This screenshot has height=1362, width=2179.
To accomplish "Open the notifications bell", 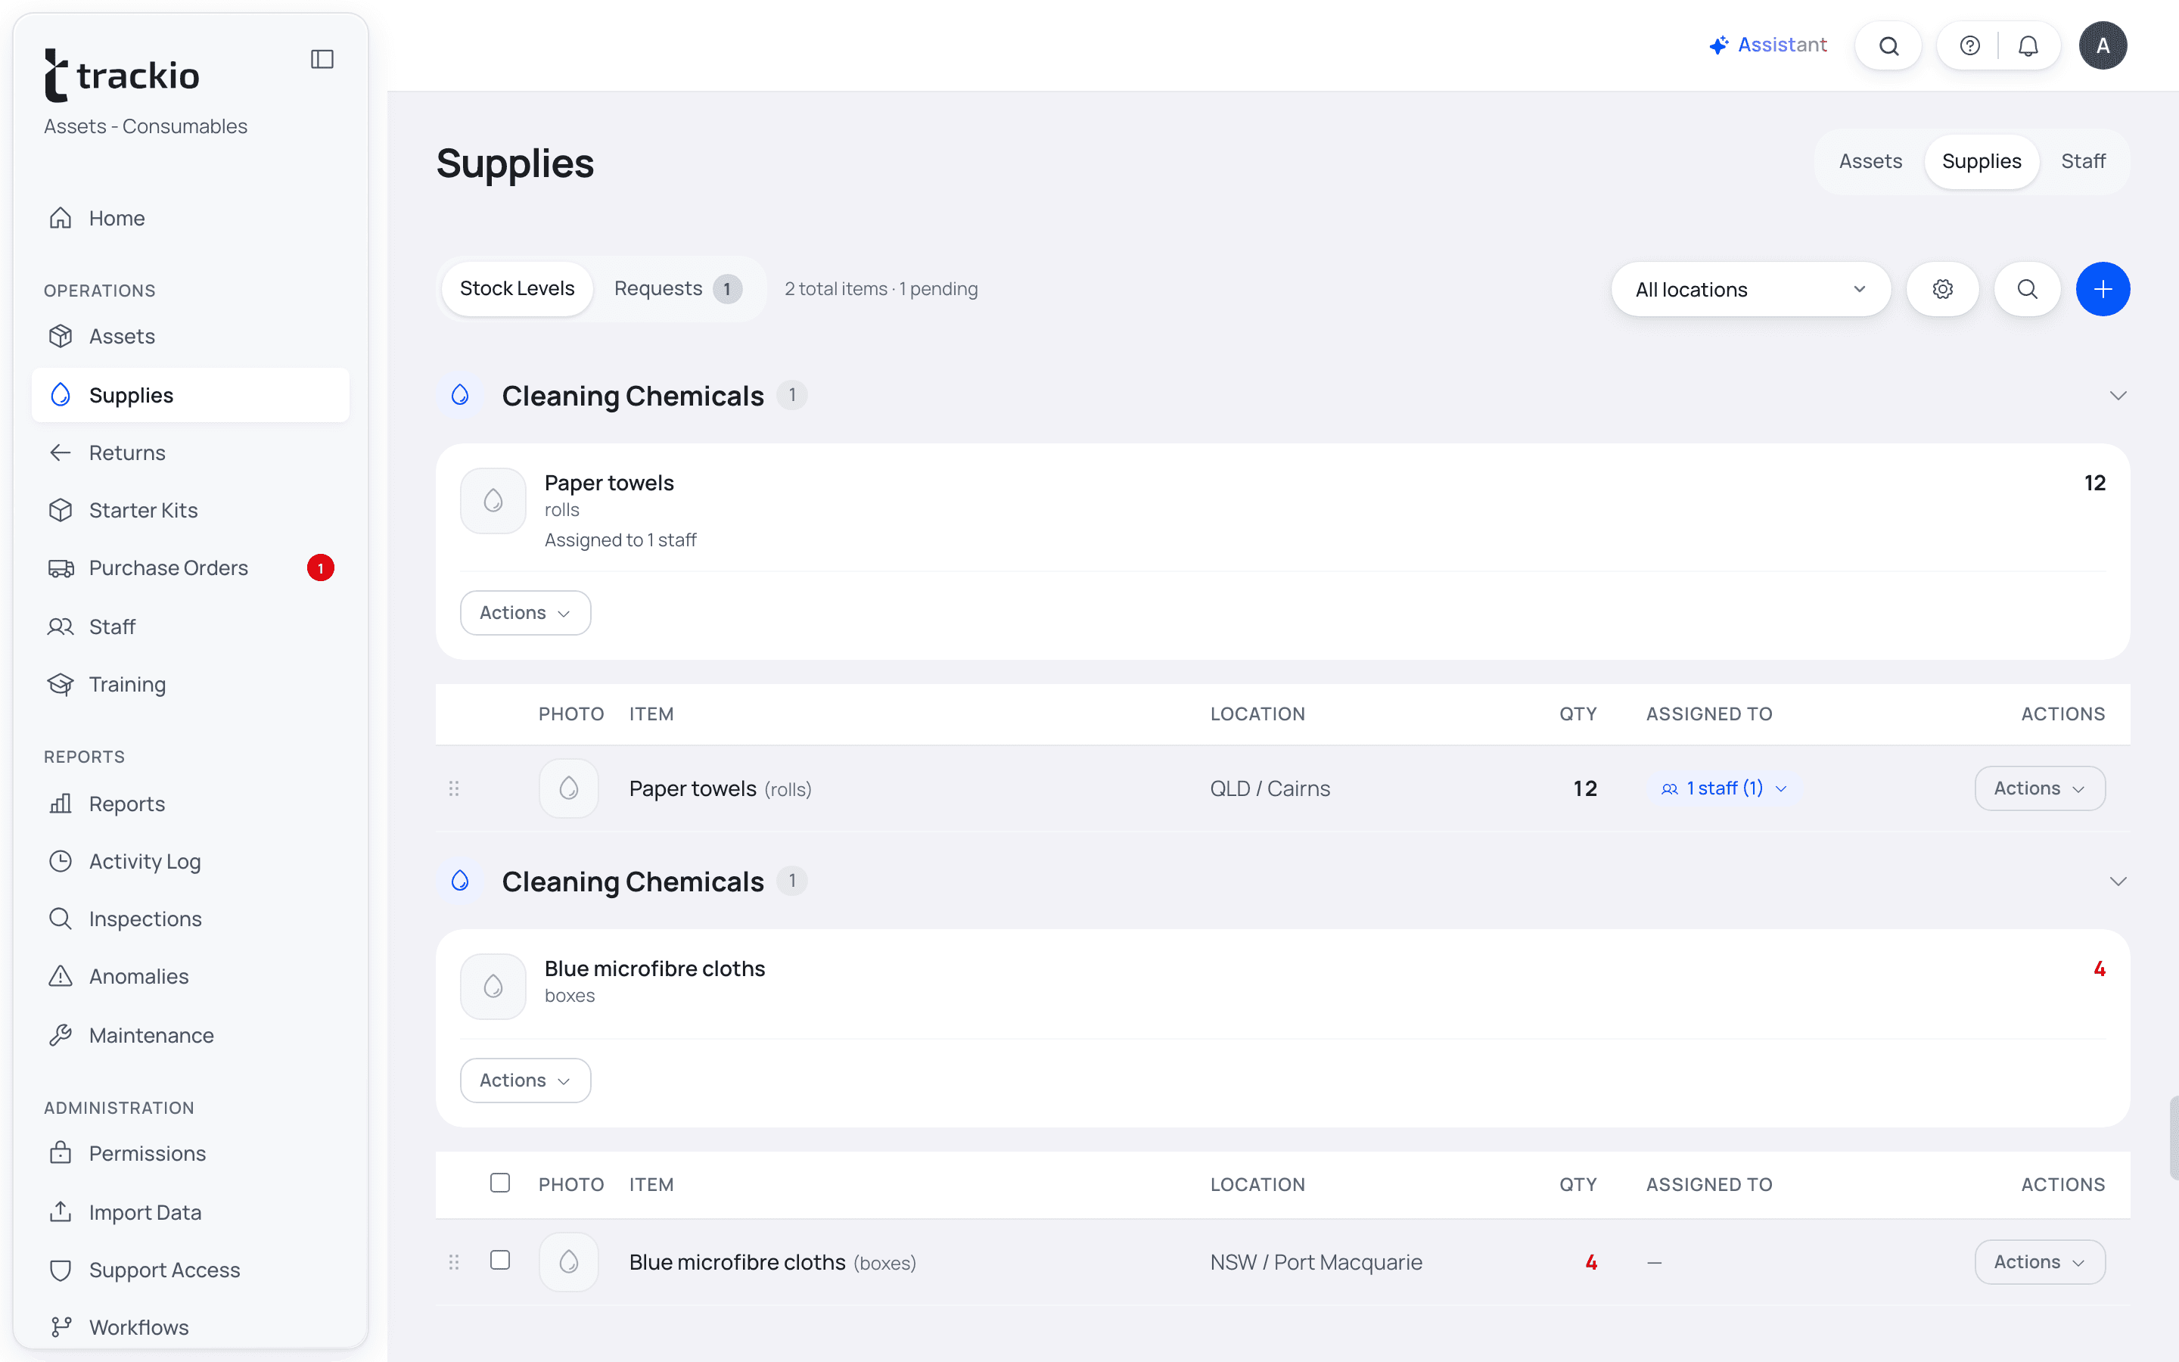I will [2028, 46].
